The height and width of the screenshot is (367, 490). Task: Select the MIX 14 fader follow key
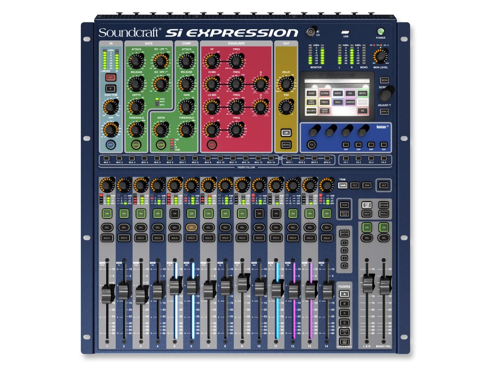271,159
